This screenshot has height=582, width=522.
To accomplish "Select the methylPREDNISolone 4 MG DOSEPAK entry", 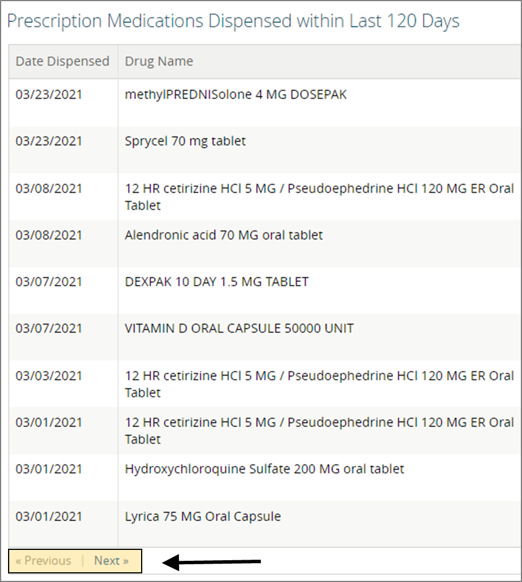I will 236,95.
